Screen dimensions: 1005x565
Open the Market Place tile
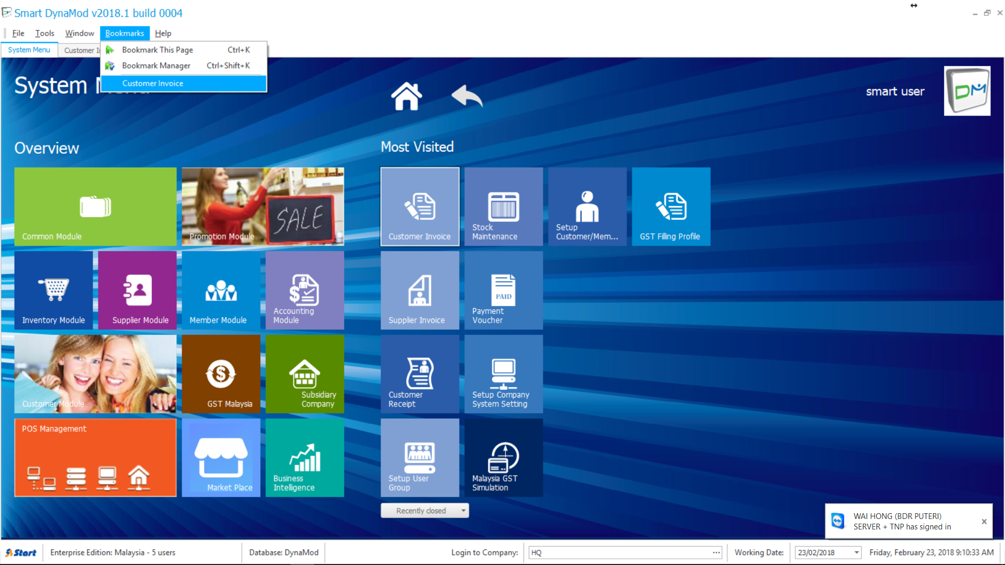coord(221,458)
